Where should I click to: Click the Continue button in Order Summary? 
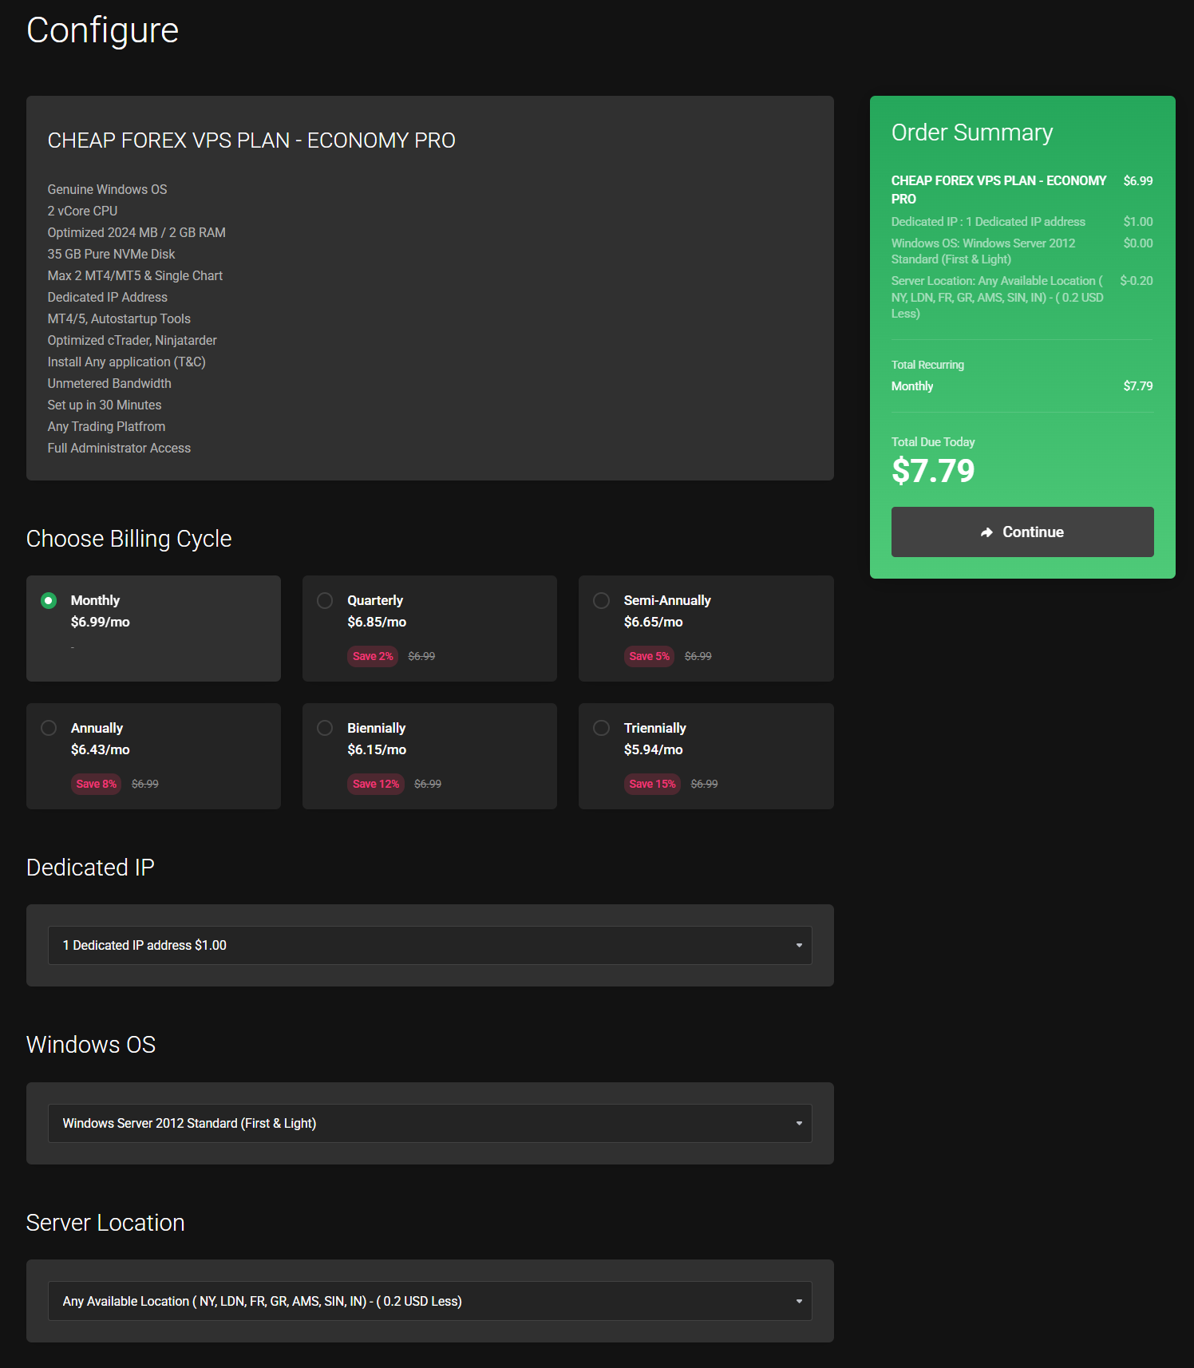coord(1022,532)
